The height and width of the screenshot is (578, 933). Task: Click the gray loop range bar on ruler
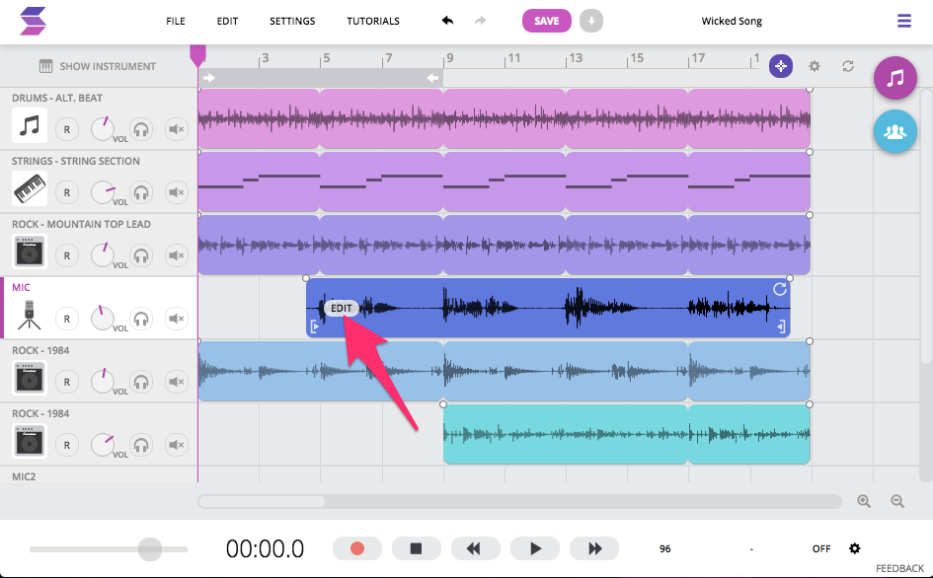(x=321, y=78)
